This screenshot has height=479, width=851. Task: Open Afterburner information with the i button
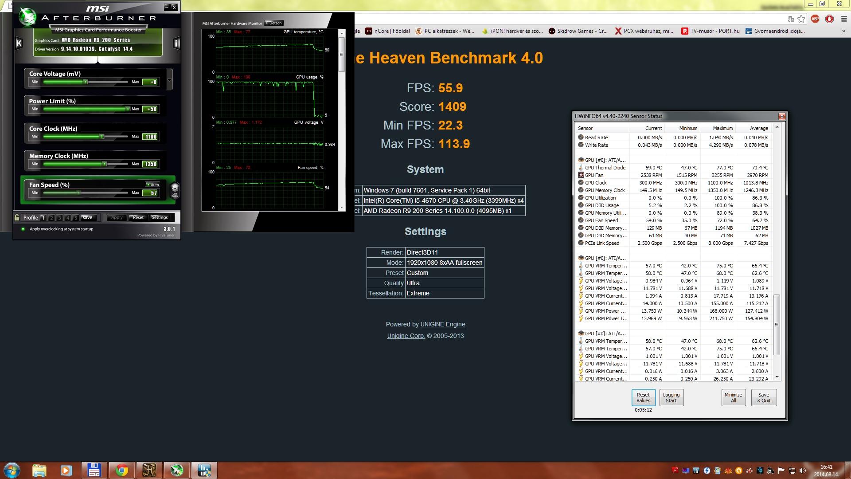coord(176,43)
